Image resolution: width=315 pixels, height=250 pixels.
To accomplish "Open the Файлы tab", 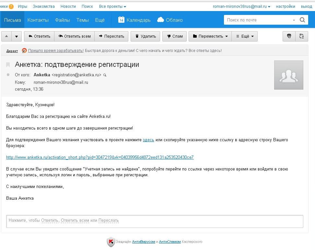I will [63, 20].
